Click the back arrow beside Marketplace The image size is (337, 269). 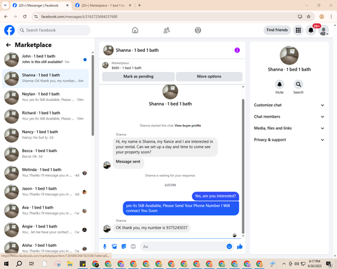point(8,45)
